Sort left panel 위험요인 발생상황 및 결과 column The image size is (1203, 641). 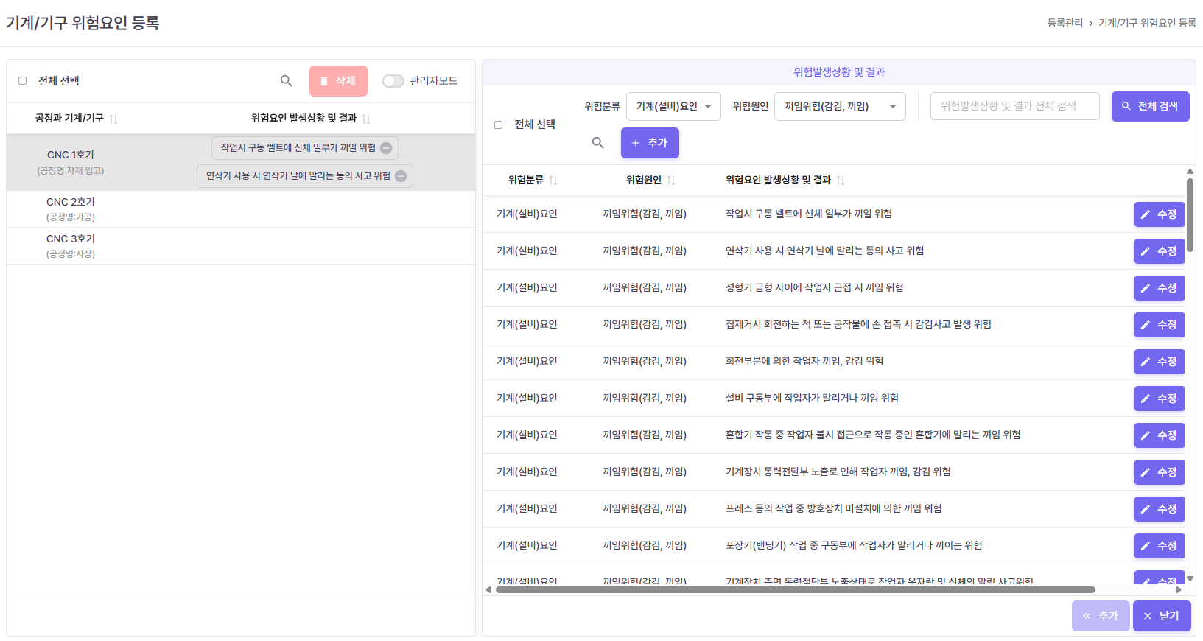click(x=366, y=119)
